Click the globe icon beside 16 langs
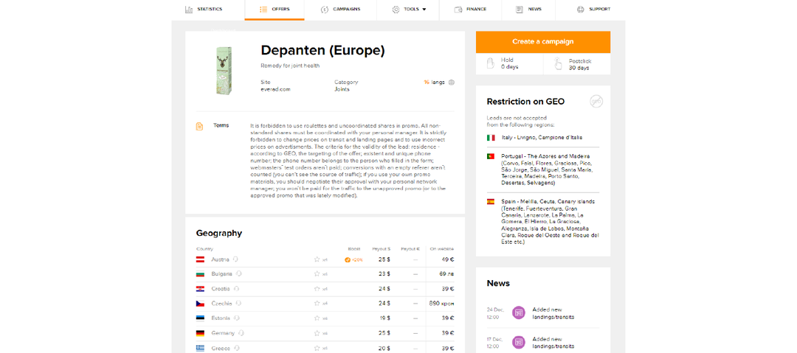The height and width of the screenshot is (353, 797). pyautogui.click(x=452, y=83)
